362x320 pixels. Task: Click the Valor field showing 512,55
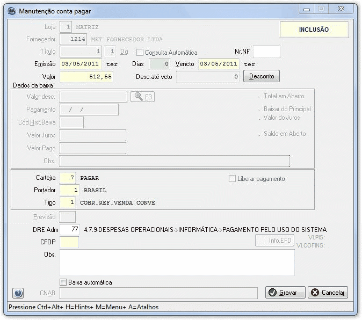(86, 77)
